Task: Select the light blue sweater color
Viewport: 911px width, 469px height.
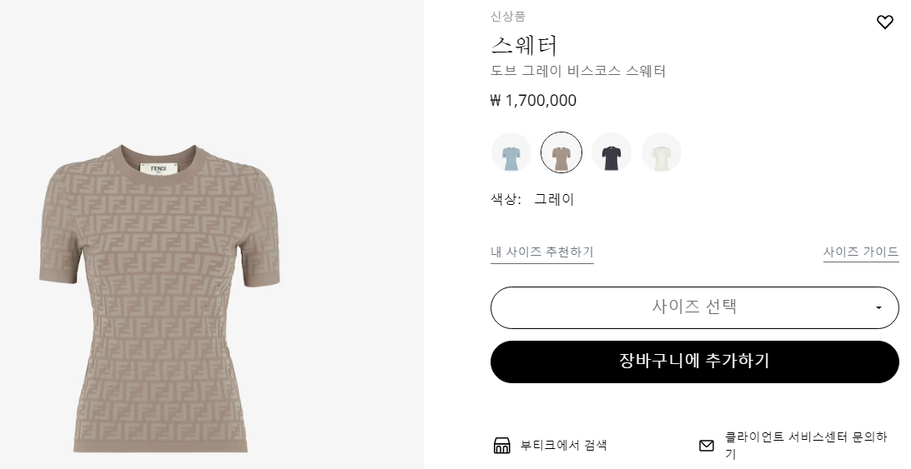Action: (511, 152)
